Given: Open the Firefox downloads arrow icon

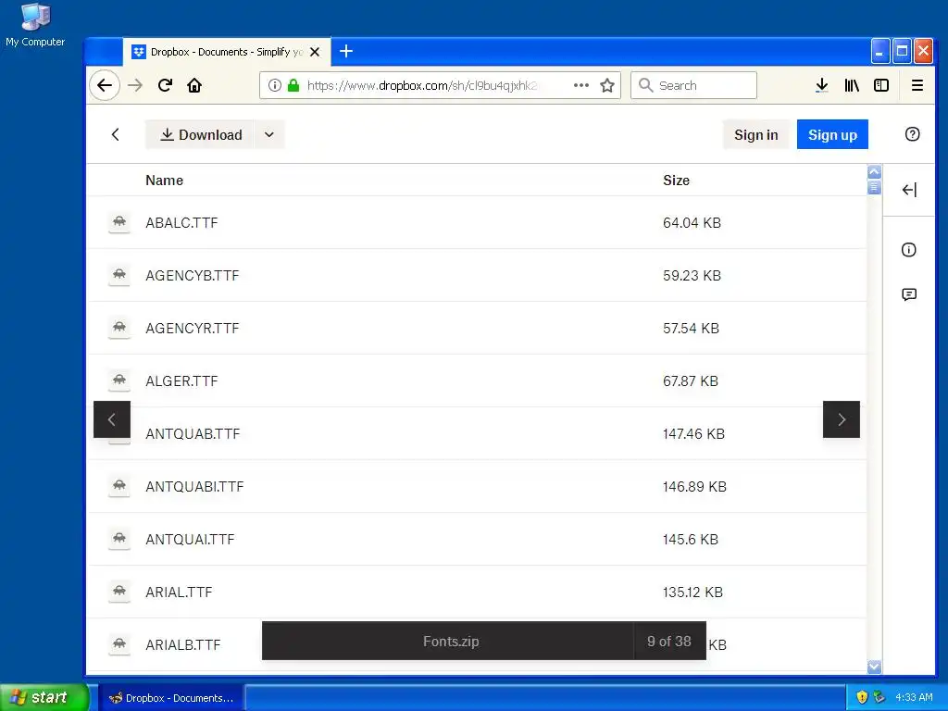Looking at the screenshot, I should pos(821,85).
